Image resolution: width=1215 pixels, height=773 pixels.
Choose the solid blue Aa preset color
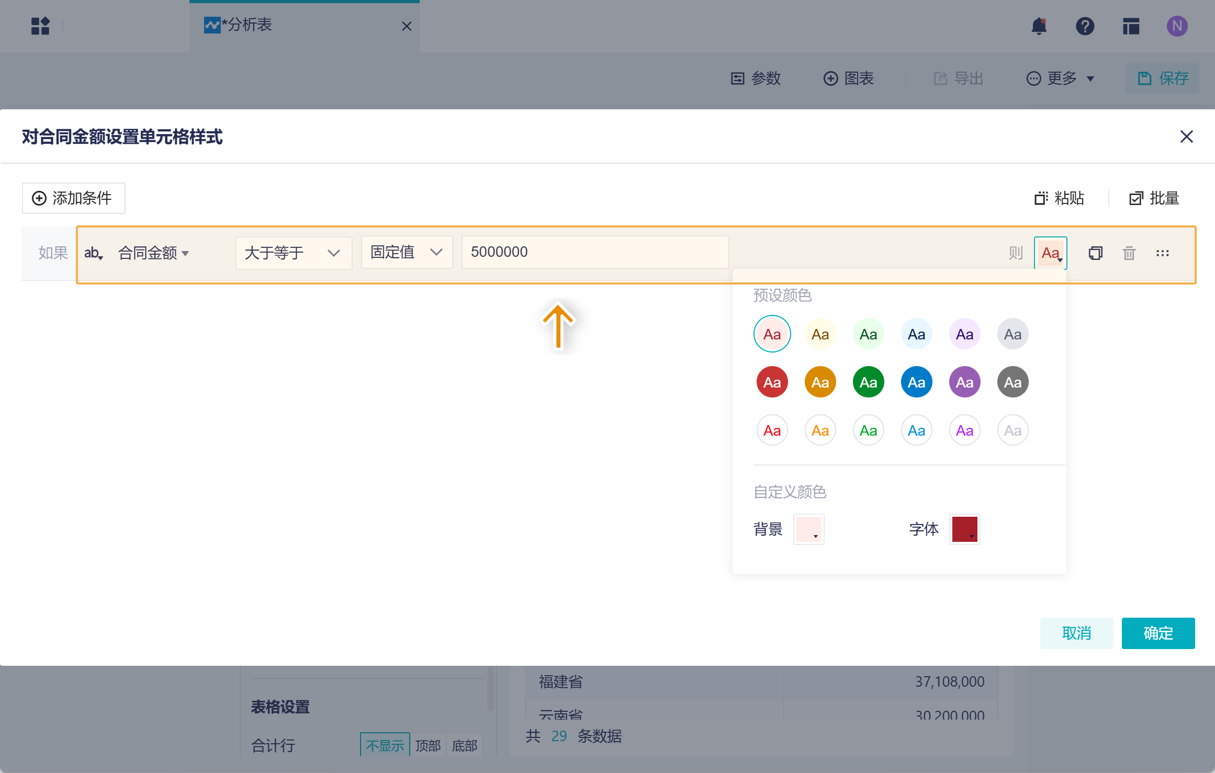pos(916,382)
